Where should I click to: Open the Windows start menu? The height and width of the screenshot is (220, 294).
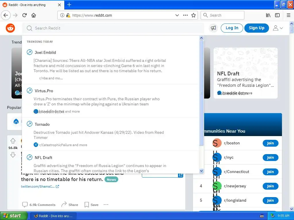[13, 216]
